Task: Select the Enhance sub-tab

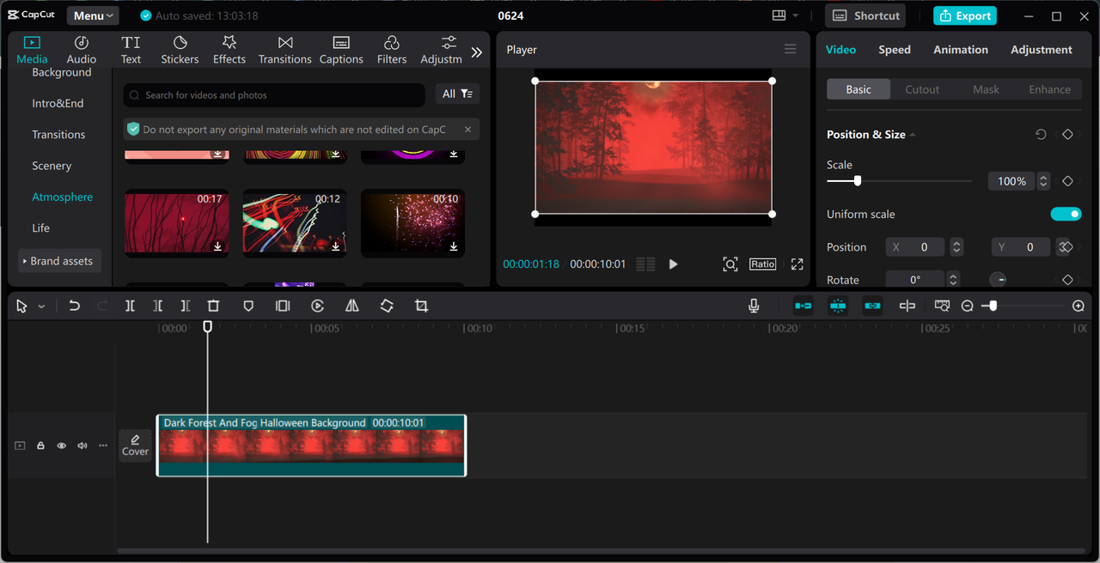Action: point(1049,89)
